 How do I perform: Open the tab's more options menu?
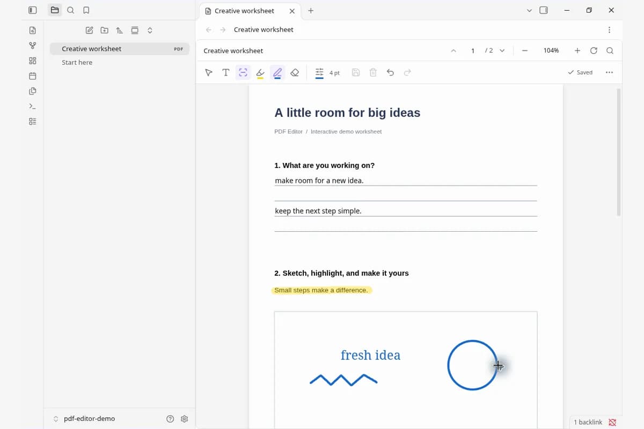[609, 29]
